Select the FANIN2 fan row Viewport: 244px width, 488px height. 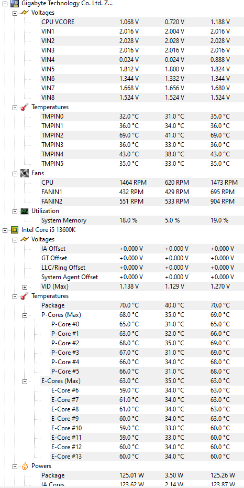click(x=142, y=201)
